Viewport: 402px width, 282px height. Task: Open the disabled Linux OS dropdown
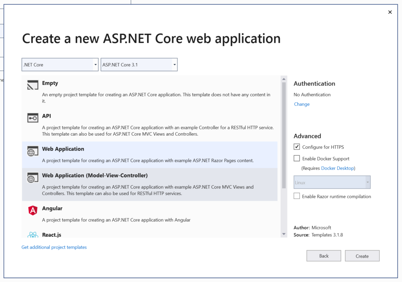click(332, 182)
